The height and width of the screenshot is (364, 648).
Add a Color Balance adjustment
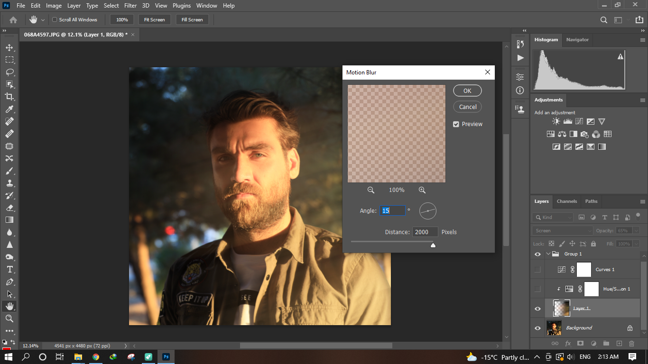point(562,134)
